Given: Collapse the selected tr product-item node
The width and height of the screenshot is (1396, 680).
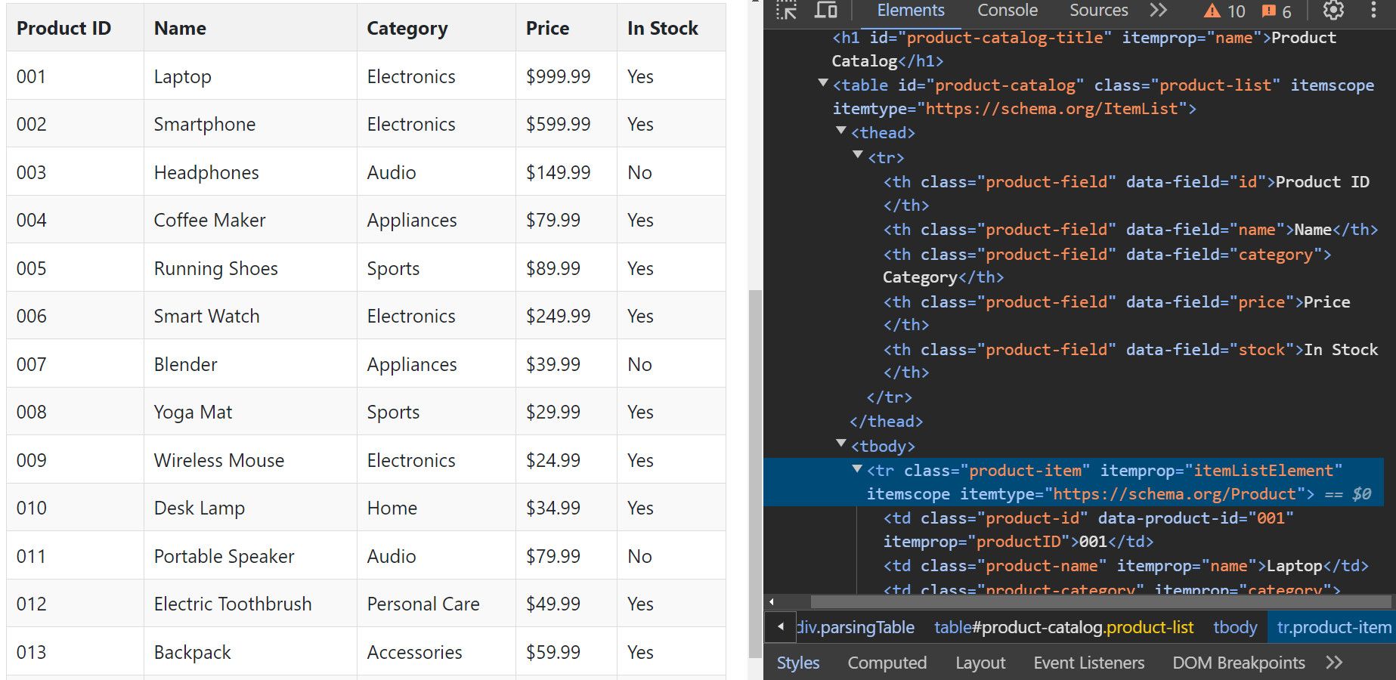Looking at the screenshot, I should [x=857, y=468].
